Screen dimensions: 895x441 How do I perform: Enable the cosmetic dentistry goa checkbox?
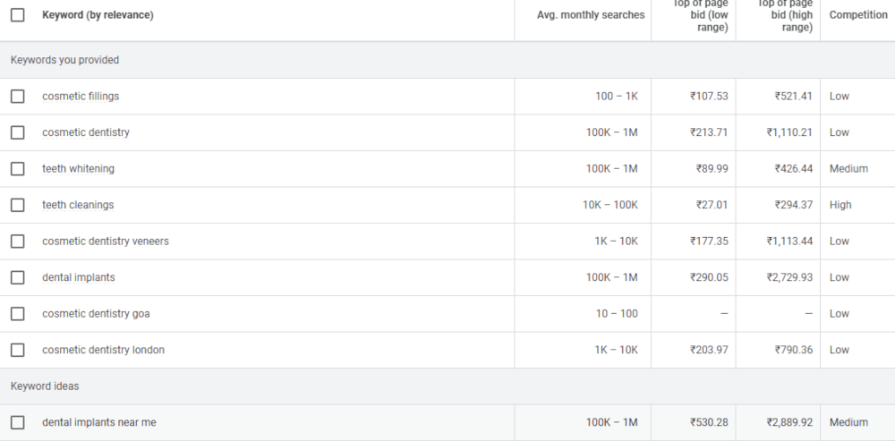17,314
